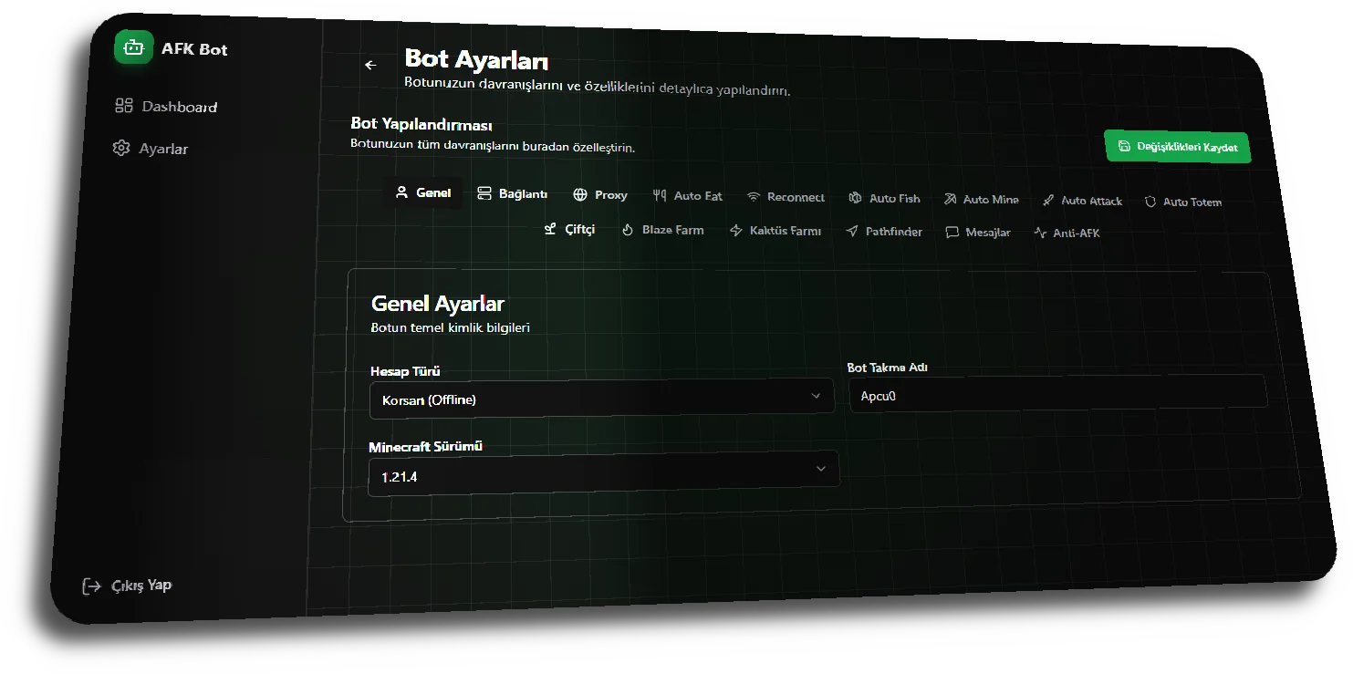Expand the Minecraft Sürümü dropdown chevron
This screenshot has width=1353, height=674.
pyautogui.click(x=820, y=469)
